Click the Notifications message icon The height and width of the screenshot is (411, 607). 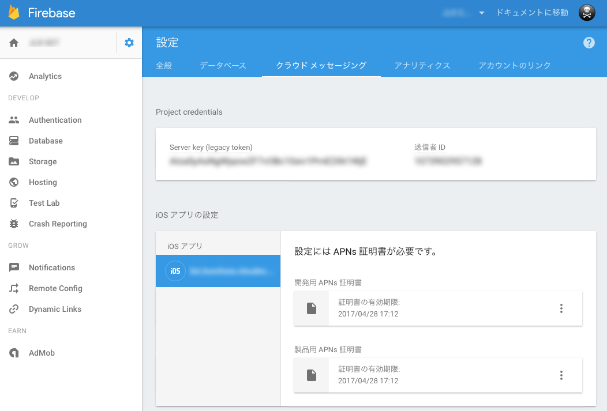14,267
